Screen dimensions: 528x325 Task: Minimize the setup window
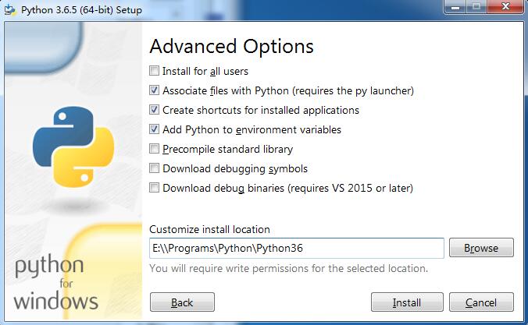click(x=455, y=7)
